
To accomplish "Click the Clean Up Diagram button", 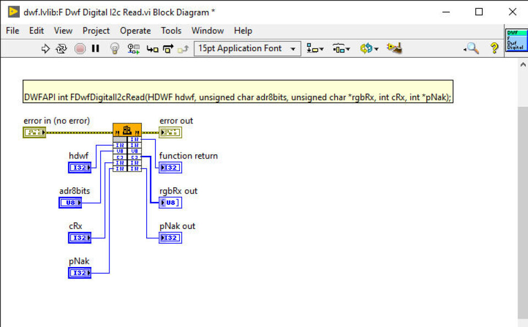I will [394, 48].
